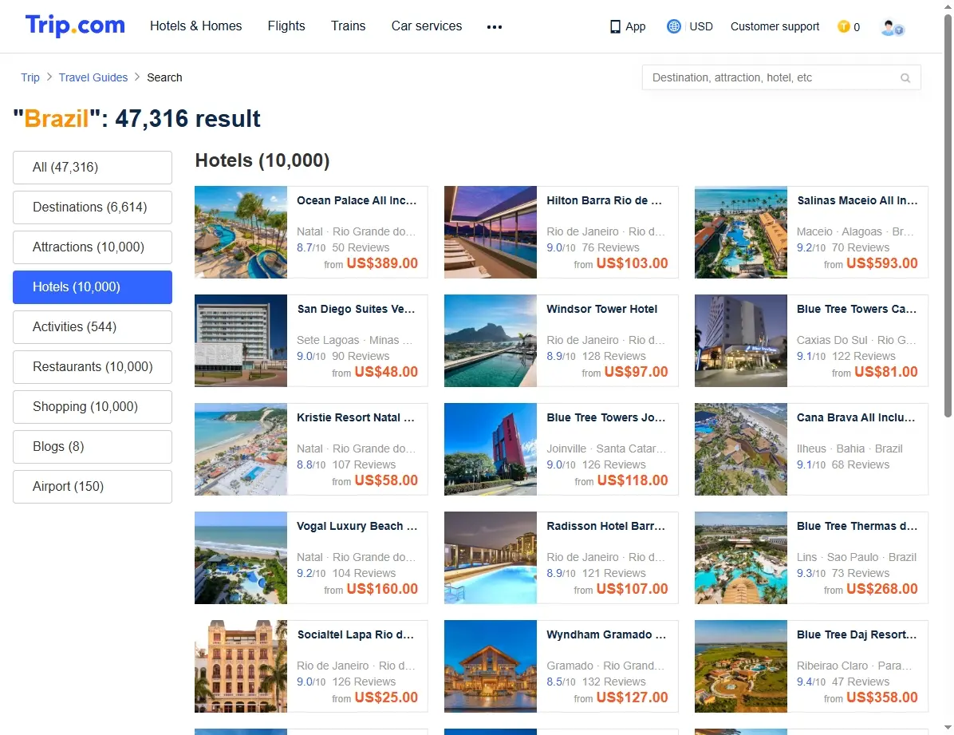Click 'Ilheus · Bahia · Brazil' location text
This screenshot has height=735, width=954.
[x=850, y=449]
